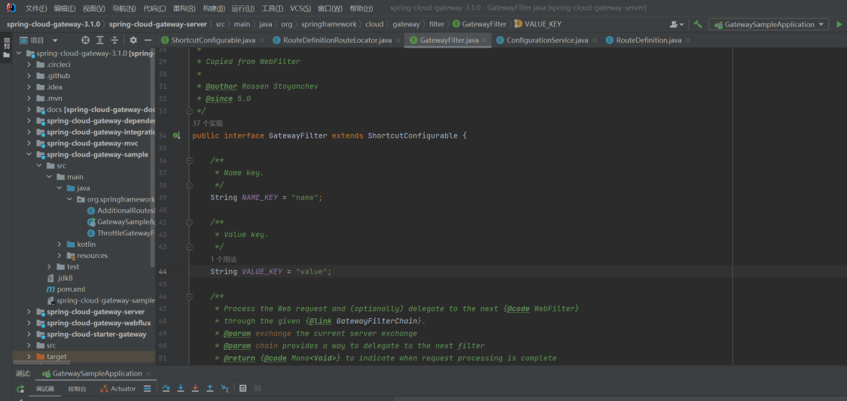Open the project view type dropdown
The height and width of the screenshot is (401, 847).
tap(55, 41)
